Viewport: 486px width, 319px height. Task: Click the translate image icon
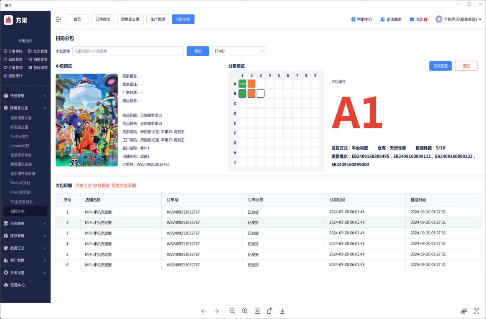[464, 311]
